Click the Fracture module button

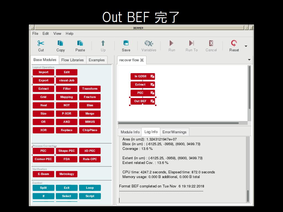coord(90,97)
